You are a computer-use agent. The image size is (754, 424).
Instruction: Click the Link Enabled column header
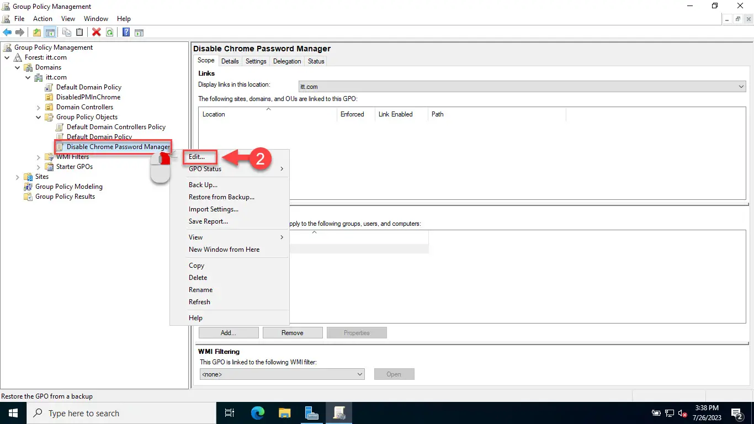click(x=401, y=114)
